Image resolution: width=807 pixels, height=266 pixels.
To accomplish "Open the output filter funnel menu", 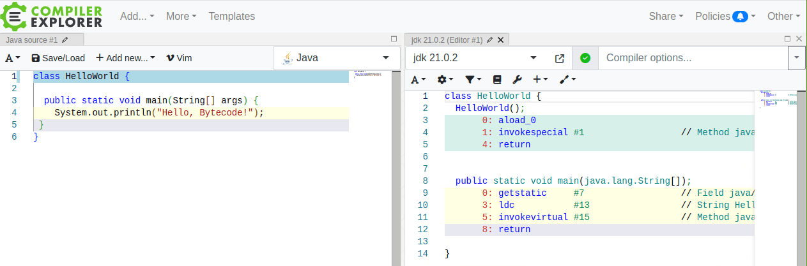I will point(473,80).
